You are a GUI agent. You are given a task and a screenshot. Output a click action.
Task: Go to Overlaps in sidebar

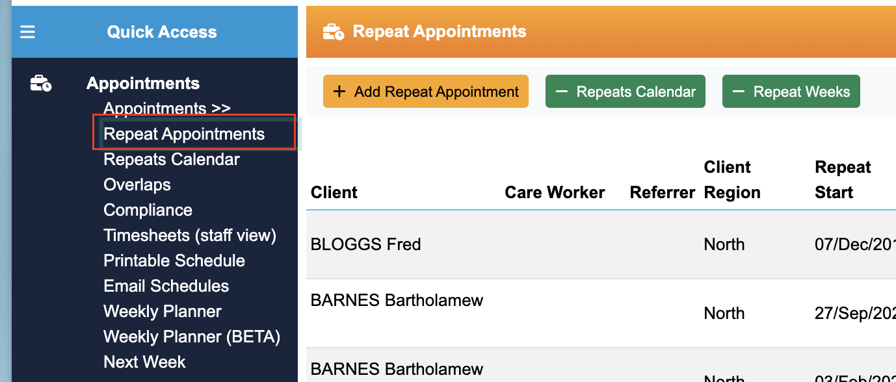[x=137, y=185]
